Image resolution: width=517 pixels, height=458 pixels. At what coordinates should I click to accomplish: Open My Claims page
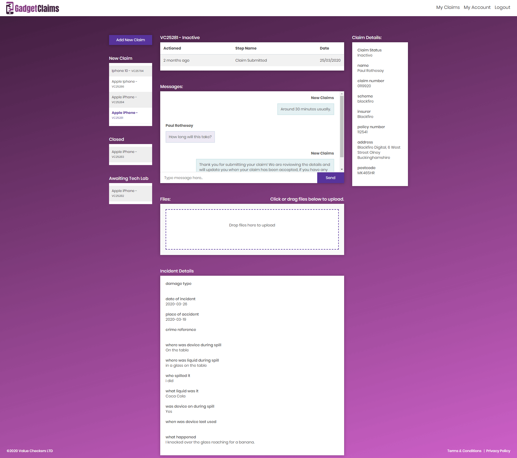[448, 7]
